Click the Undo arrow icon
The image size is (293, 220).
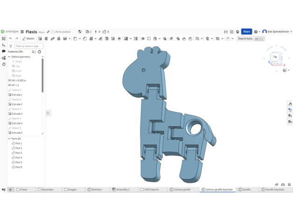tap(11, 39)
